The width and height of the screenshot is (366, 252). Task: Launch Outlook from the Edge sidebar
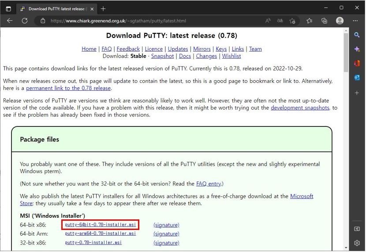click(357, 78)
